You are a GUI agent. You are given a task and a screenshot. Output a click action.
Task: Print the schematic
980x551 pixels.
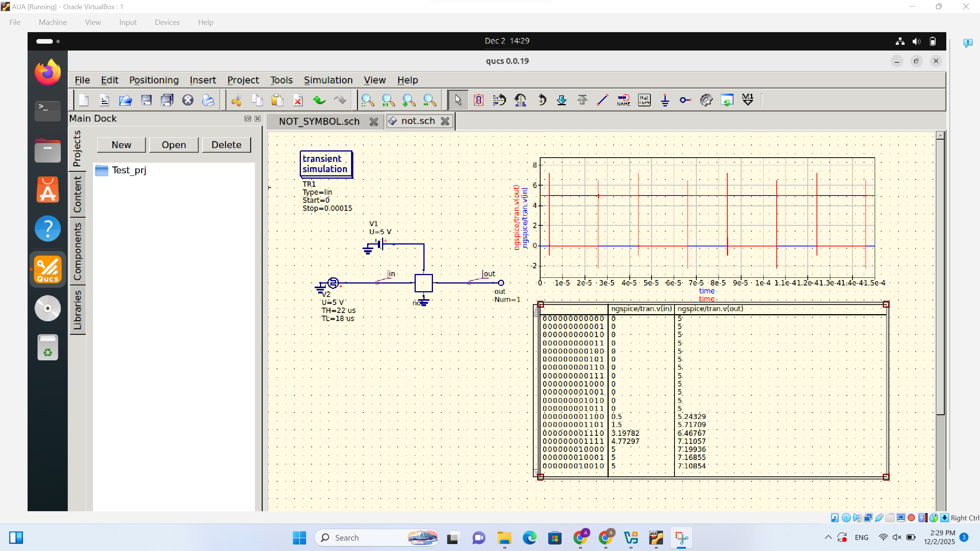tap(208, 100)
